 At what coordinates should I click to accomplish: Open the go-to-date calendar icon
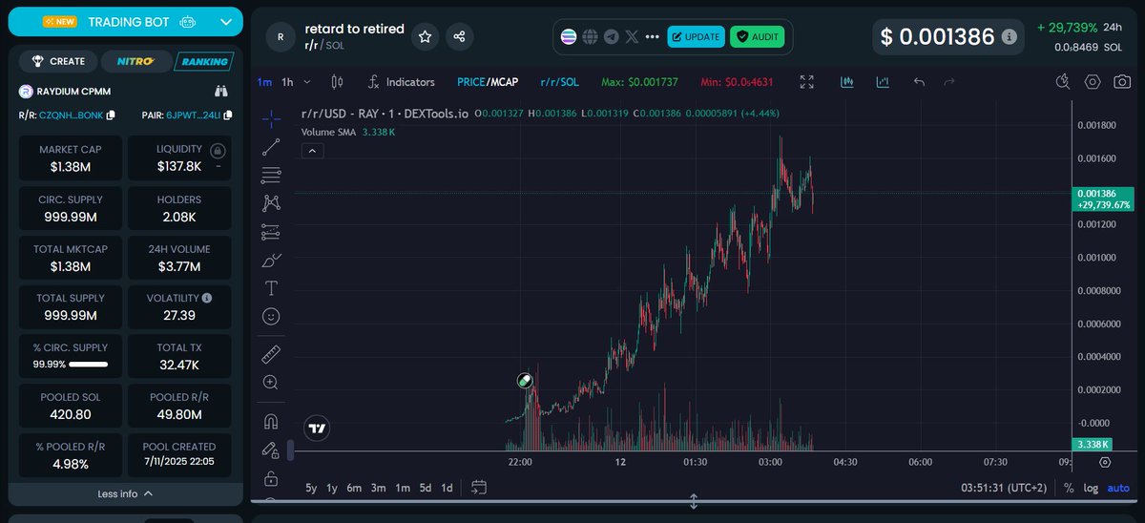(479, 488)
